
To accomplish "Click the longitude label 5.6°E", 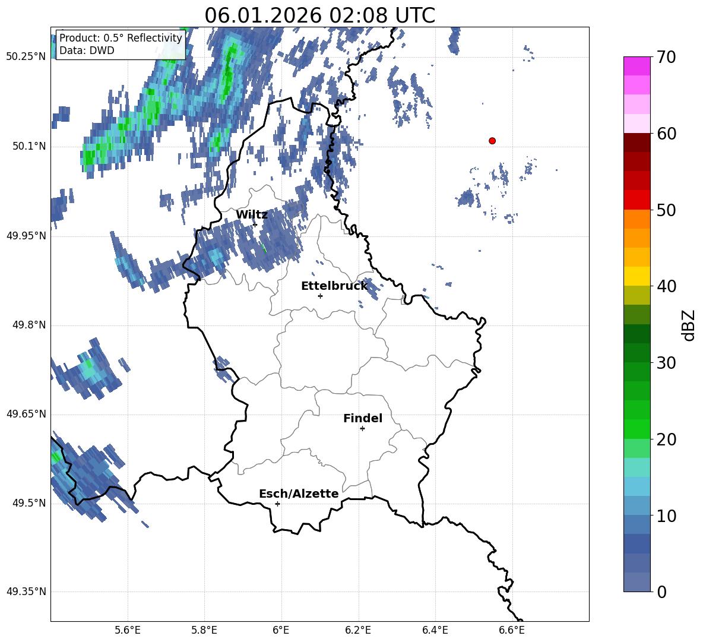I will click(x=128, y=630).
